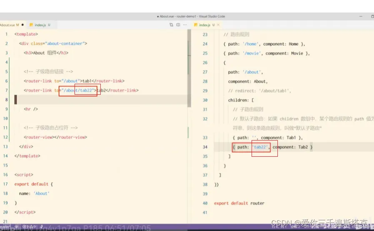Place cursor in "/about/tab22" router-link value
This screenshot has height=231, width=374.
[x=78, y=90]
